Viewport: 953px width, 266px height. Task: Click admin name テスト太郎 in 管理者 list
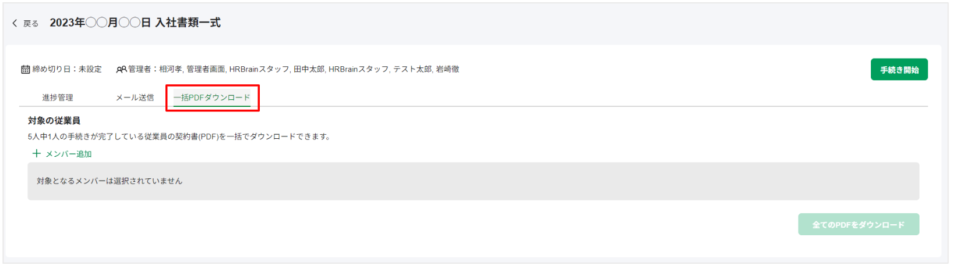tap(412, 69)
